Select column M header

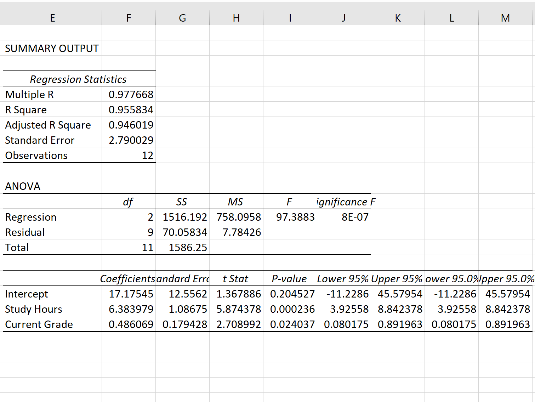coord(505,18)
